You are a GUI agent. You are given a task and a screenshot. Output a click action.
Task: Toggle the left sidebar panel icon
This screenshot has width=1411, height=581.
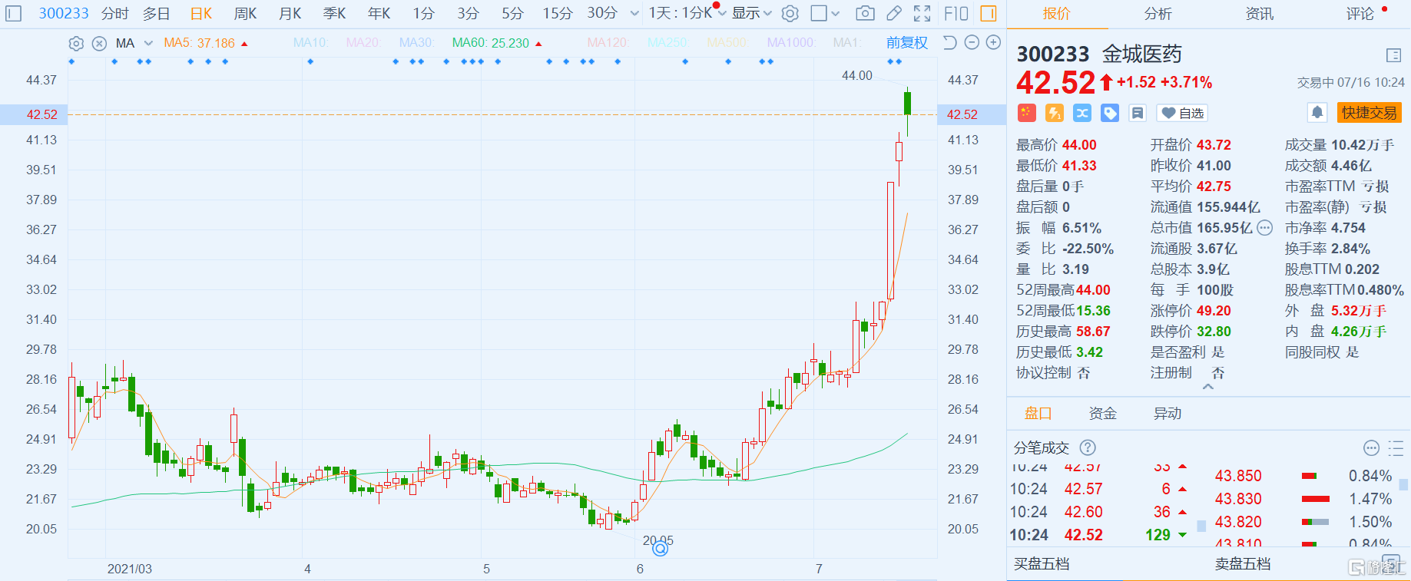coord(14,13)
